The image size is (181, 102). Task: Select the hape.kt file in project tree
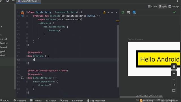click(x=4, y=43)
